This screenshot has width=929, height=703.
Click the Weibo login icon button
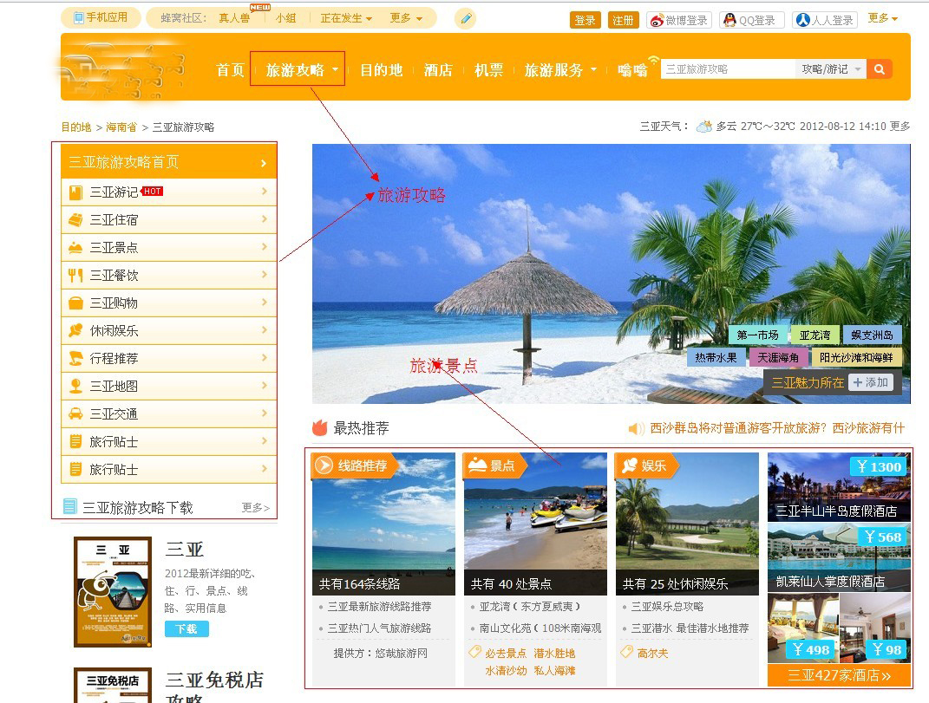click(679, 20)
